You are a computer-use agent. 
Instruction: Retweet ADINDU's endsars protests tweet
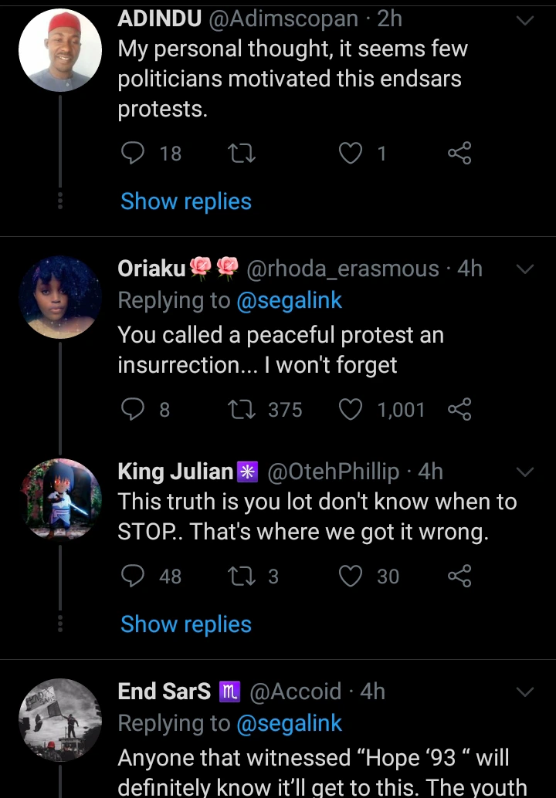pyautogui.click(x=242, y=154)
